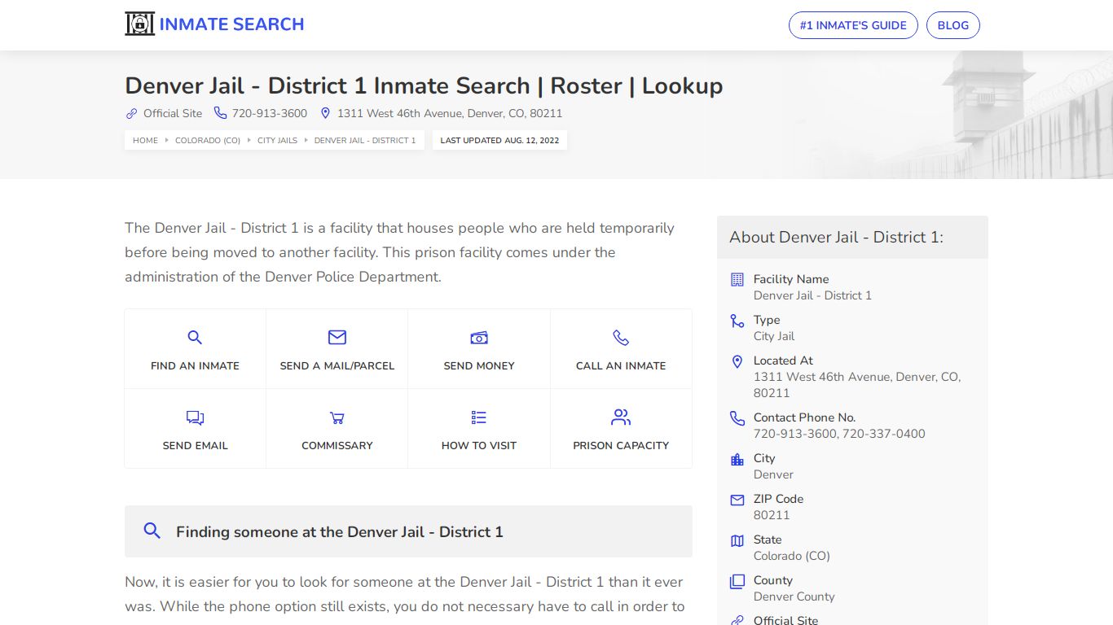The image size is (1113, 625).
Task: Click the Colorado (CO) state value
Action: (792, 556)
